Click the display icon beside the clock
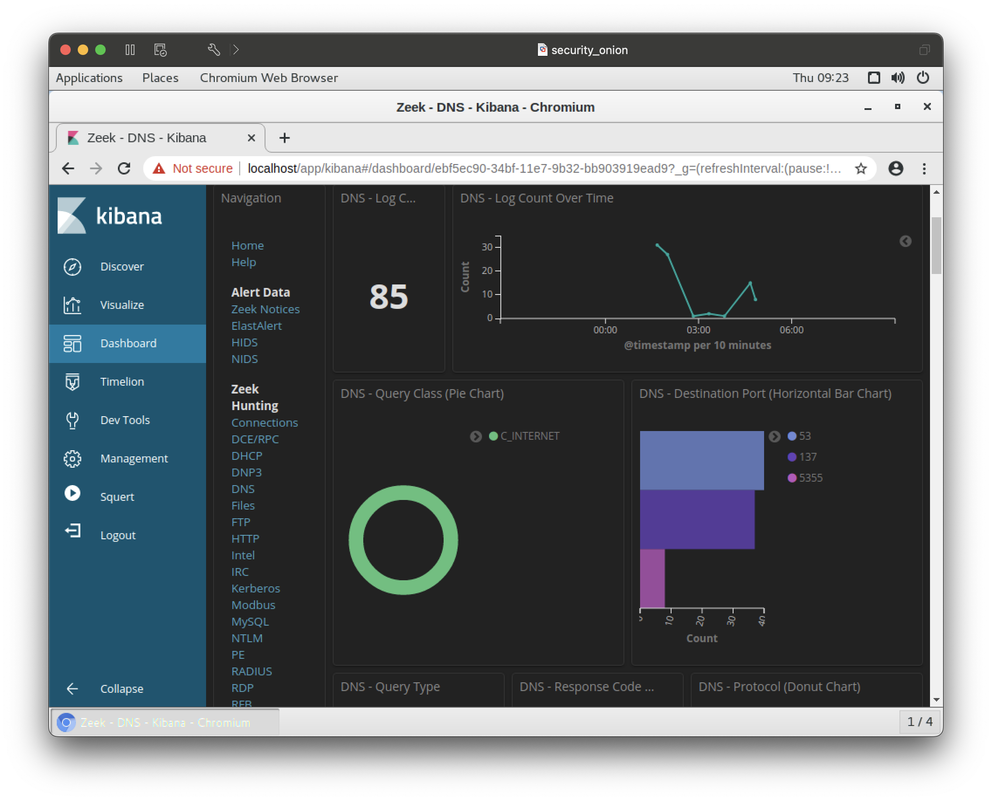The image size is (992, 801). pos(874,78)
